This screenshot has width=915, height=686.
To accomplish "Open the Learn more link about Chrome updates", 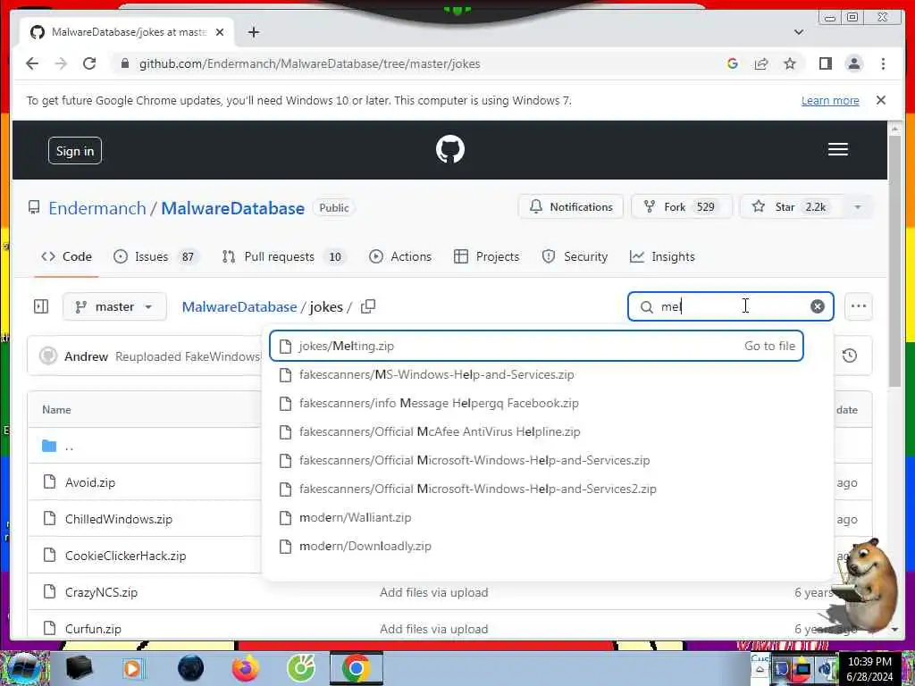I will [830, 100].
